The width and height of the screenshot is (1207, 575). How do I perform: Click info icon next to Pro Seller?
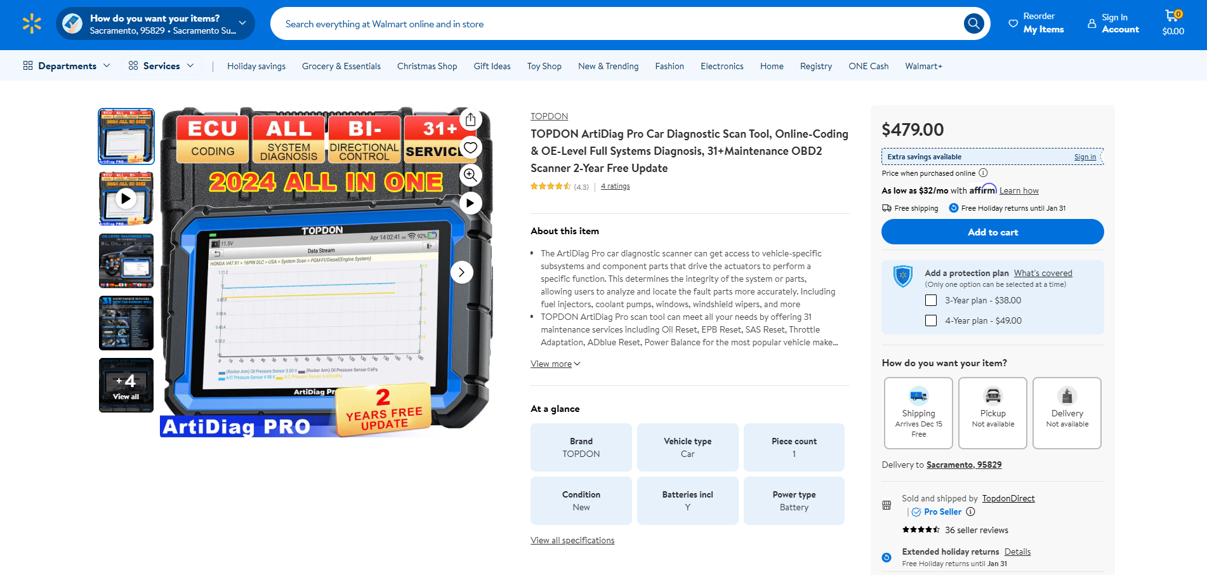point(970,512)
